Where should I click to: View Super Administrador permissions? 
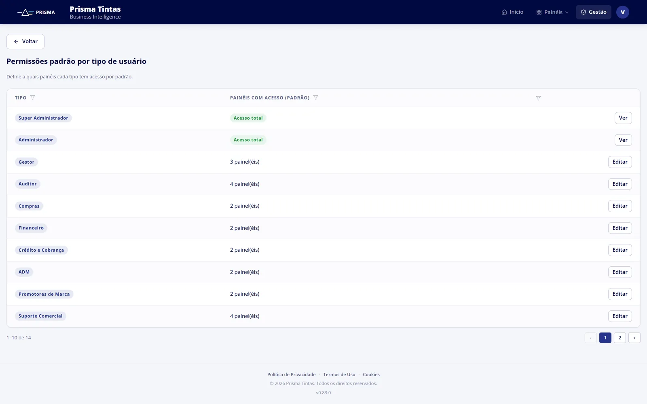pos(623,118)
